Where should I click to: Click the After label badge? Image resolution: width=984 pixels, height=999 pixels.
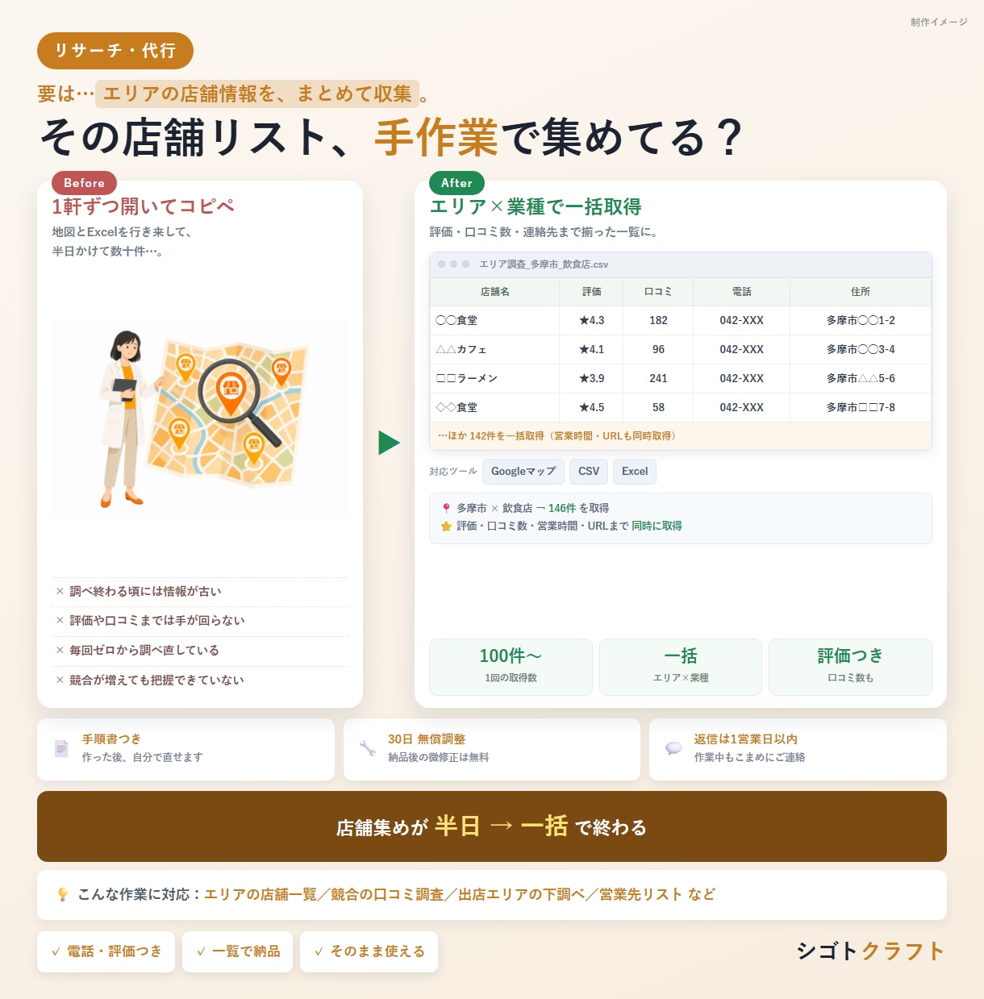click(457, 183)
